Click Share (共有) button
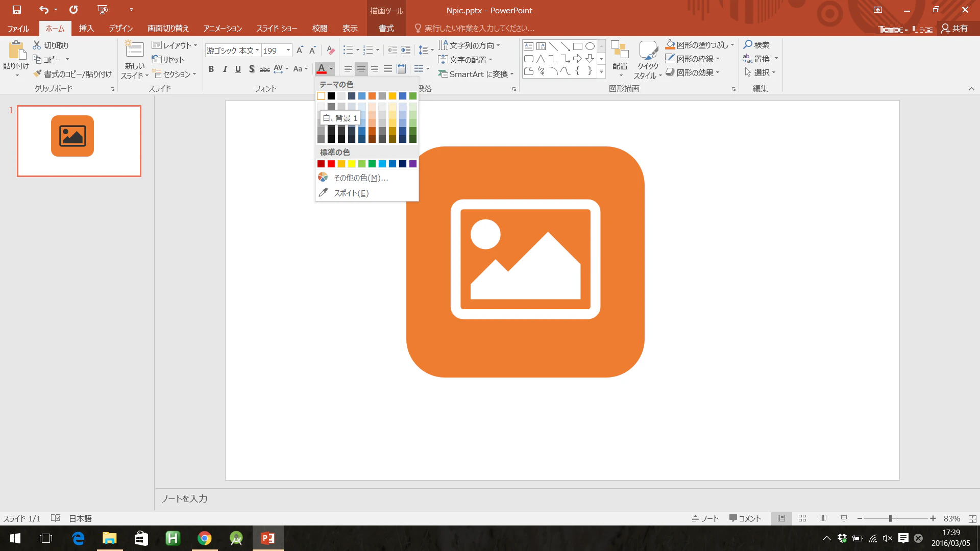This screenshot has width=980, height=551. [954, 29]
